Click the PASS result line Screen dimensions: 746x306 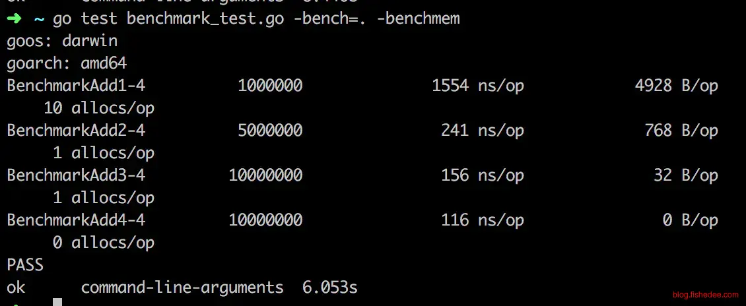point(25,265)
